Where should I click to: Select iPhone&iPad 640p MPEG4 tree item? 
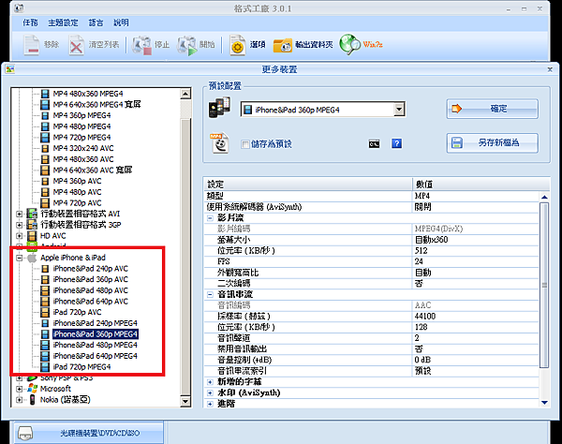95,356
